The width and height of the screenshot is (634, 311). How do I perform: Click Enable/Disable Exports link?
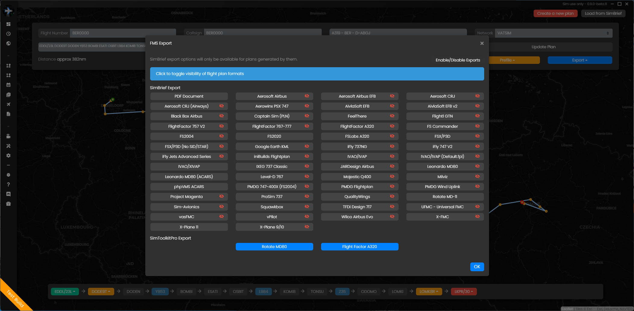458,60
